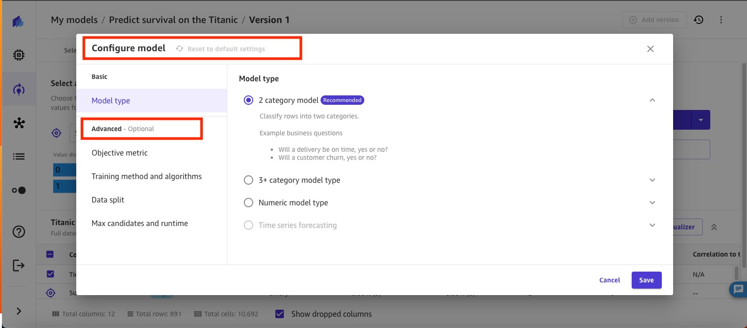Toggle the Show dropped columns checkbox
This screenshot has width=747, height=328.
280,314
